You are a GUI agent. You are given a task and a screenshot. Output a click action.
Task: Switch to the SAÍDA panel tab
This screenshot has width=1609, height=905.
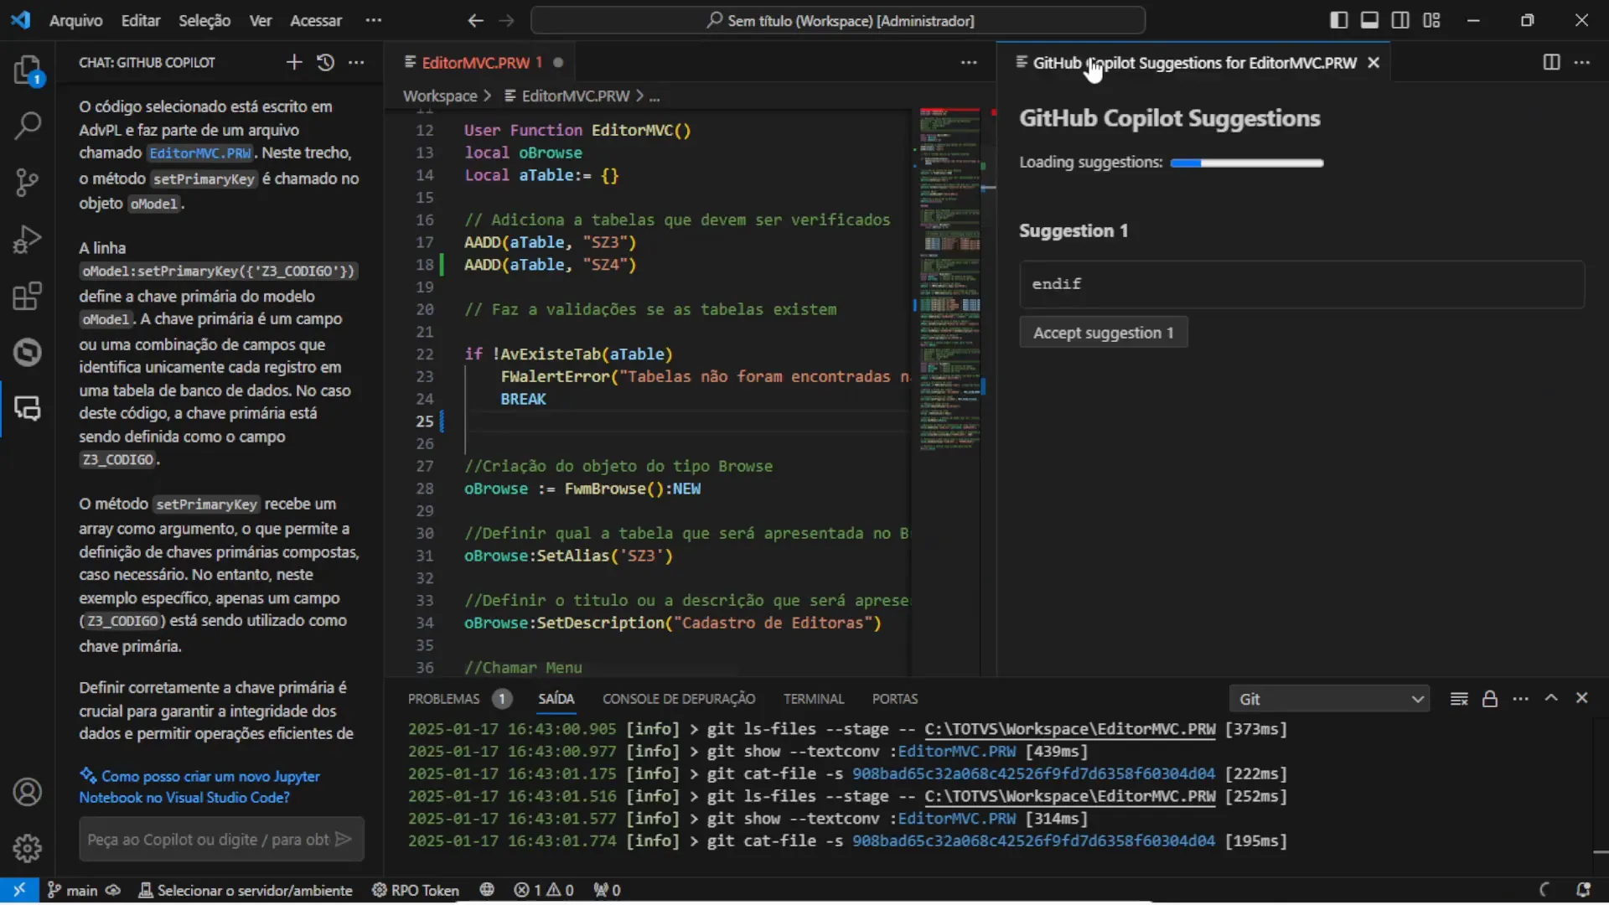pyautogui.click(x=556, y=699)
